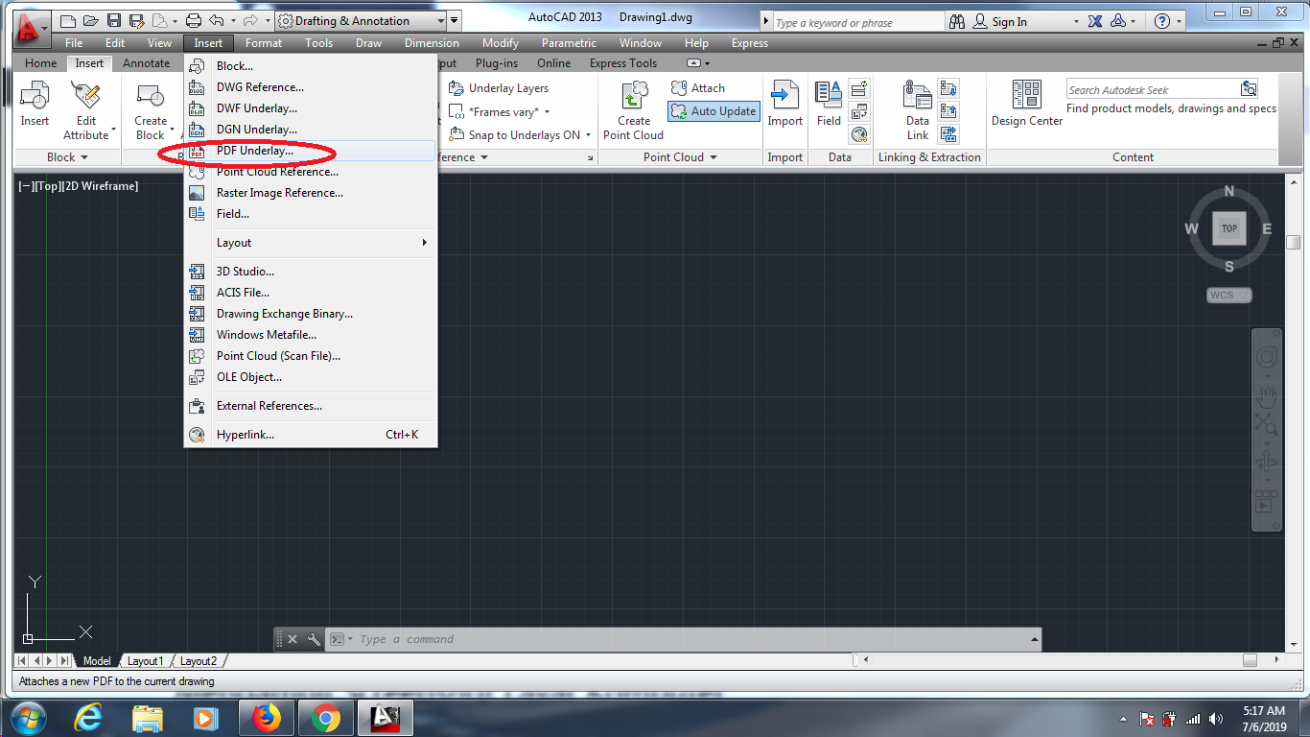Expand command line history arrow
1310x737 pixels.
point(1034,639)
